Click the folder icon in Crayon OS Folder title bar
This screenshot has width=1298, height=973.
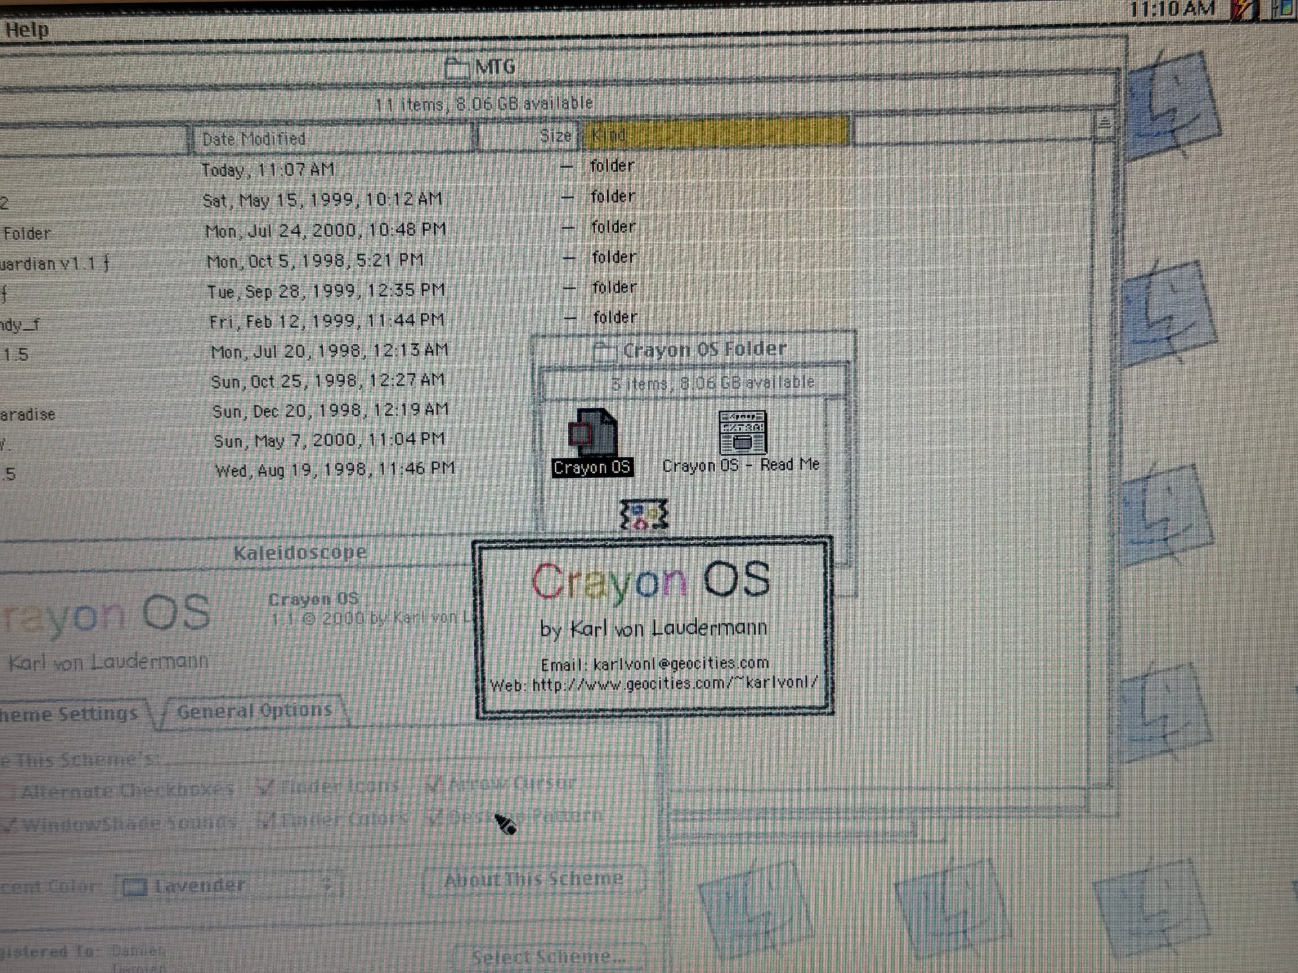tap(604, 352)
